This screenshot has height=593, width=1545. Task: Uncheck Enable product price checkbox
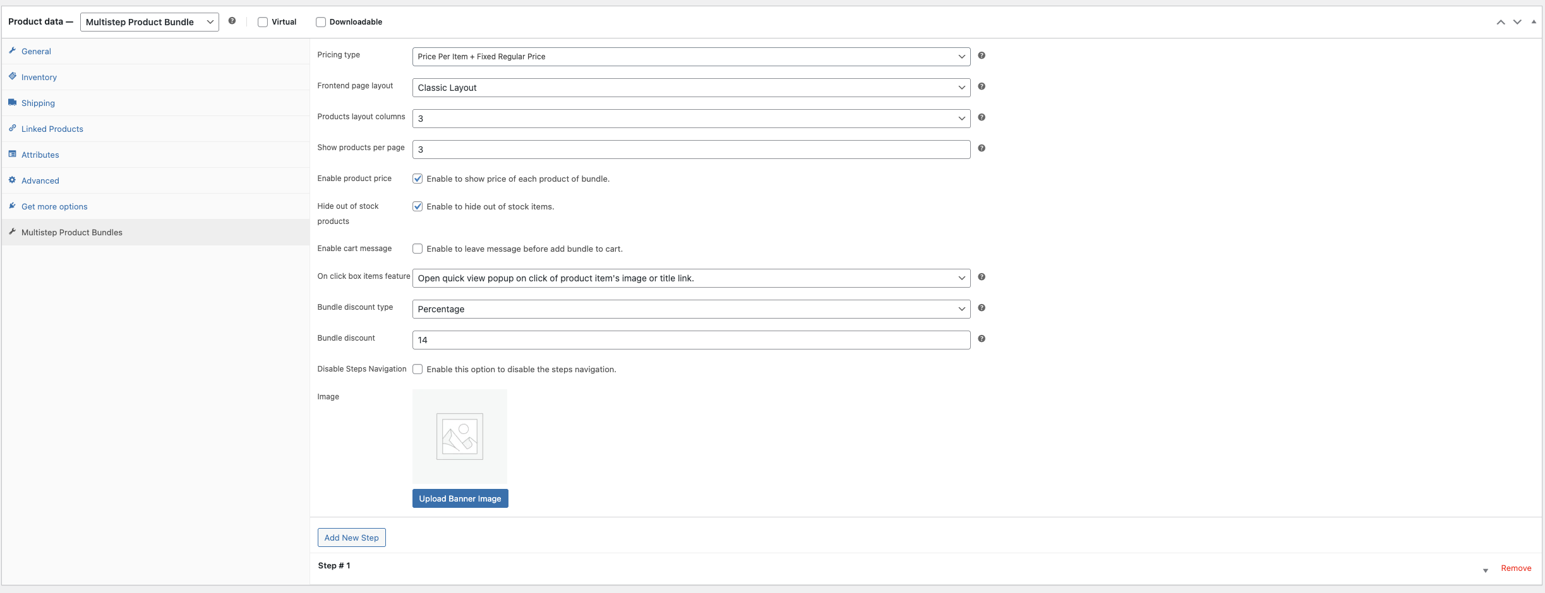(x=418, y=179)
